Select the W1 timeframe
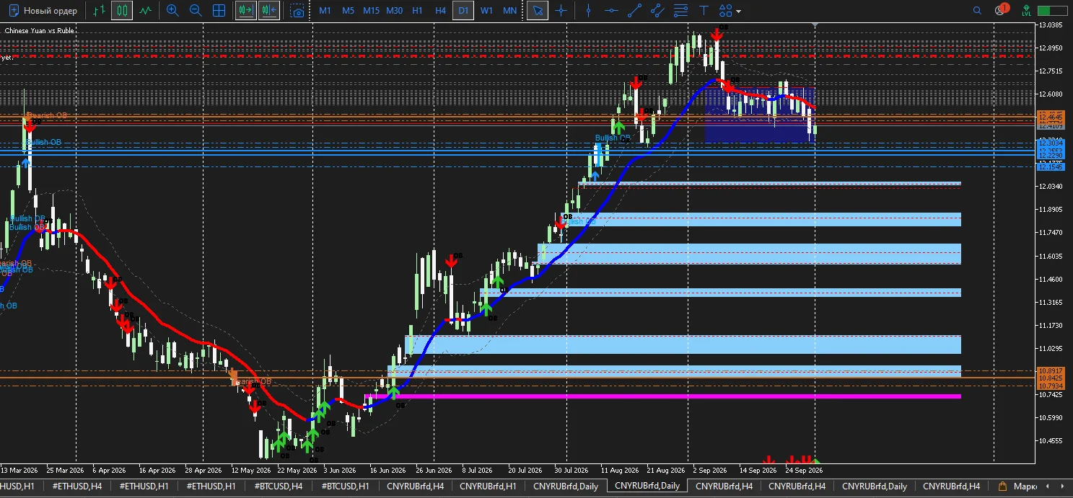This screenshot has height=498, width=1073. [x=487, y=11]
